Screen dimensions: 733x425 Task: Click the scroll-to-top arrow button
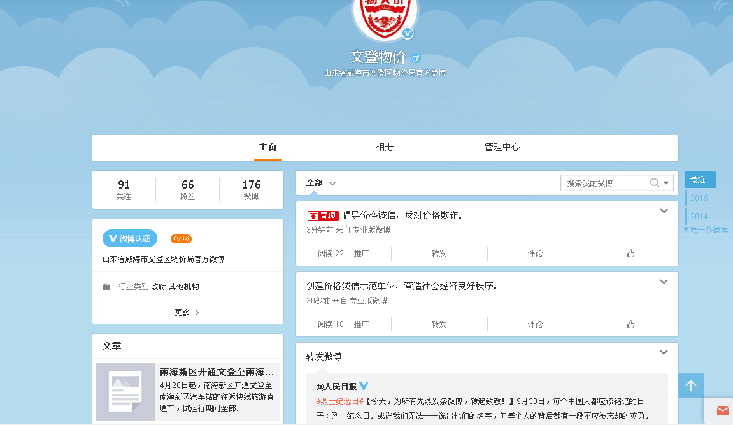691,385
